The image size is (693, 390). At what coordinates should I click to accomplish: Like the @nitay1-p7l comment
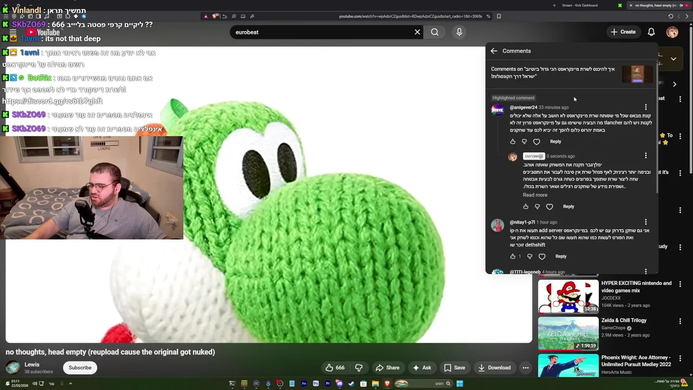(513, 256)
